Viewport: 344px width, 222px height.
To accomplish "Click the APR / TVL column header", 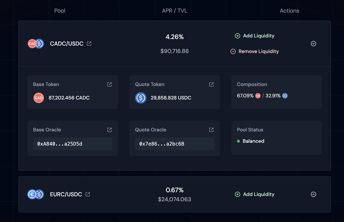I will click(175, 11).
